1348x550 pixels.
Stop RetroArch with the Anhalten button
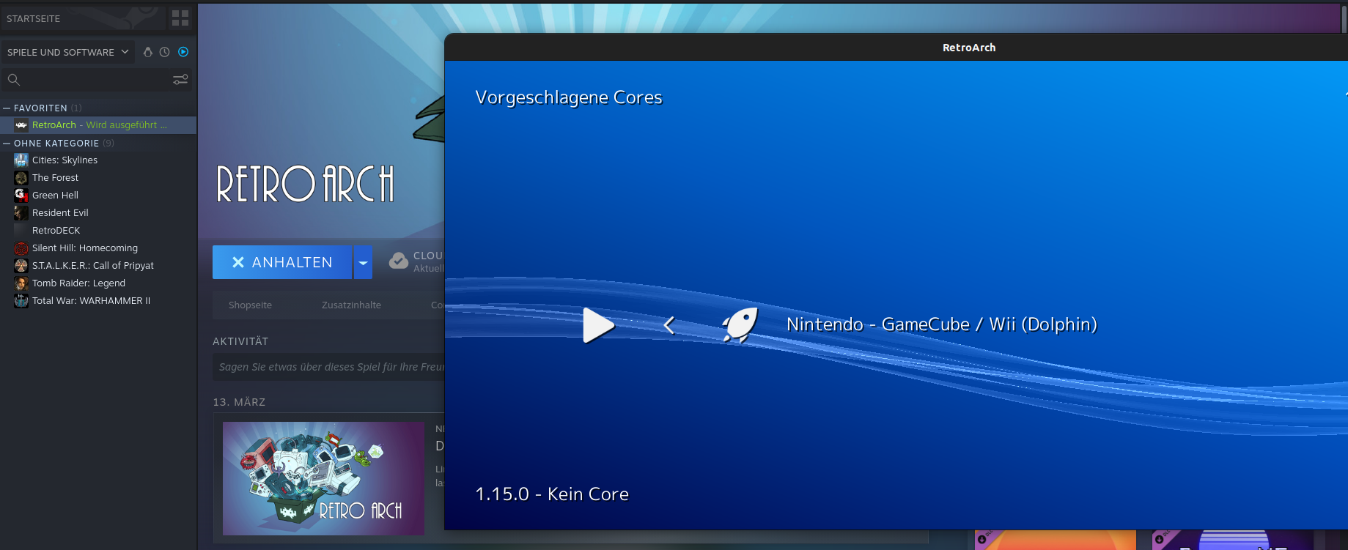click(282, 262)
